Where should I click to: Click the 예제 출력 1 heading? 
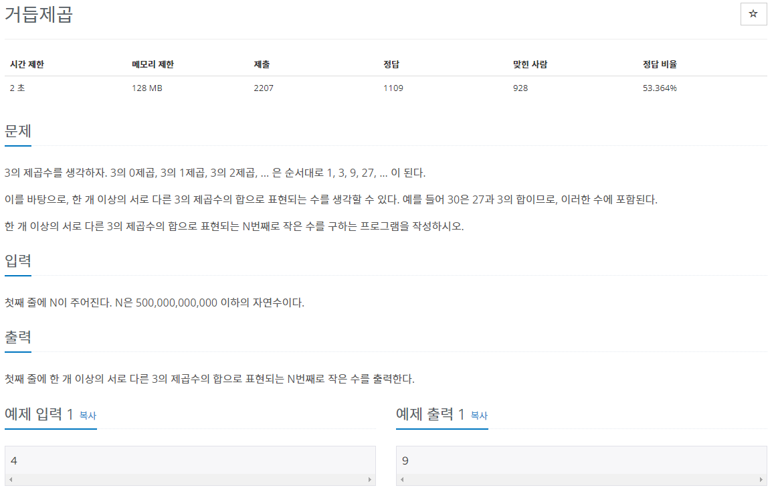(x=429, y=414)
